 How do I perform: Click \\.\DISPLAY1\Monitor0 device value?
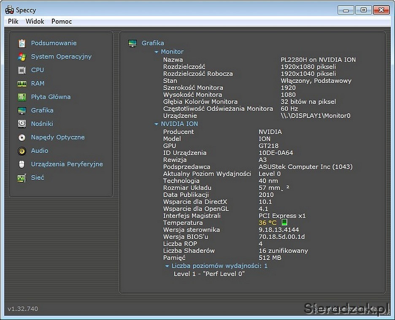(x=315, y=116)
